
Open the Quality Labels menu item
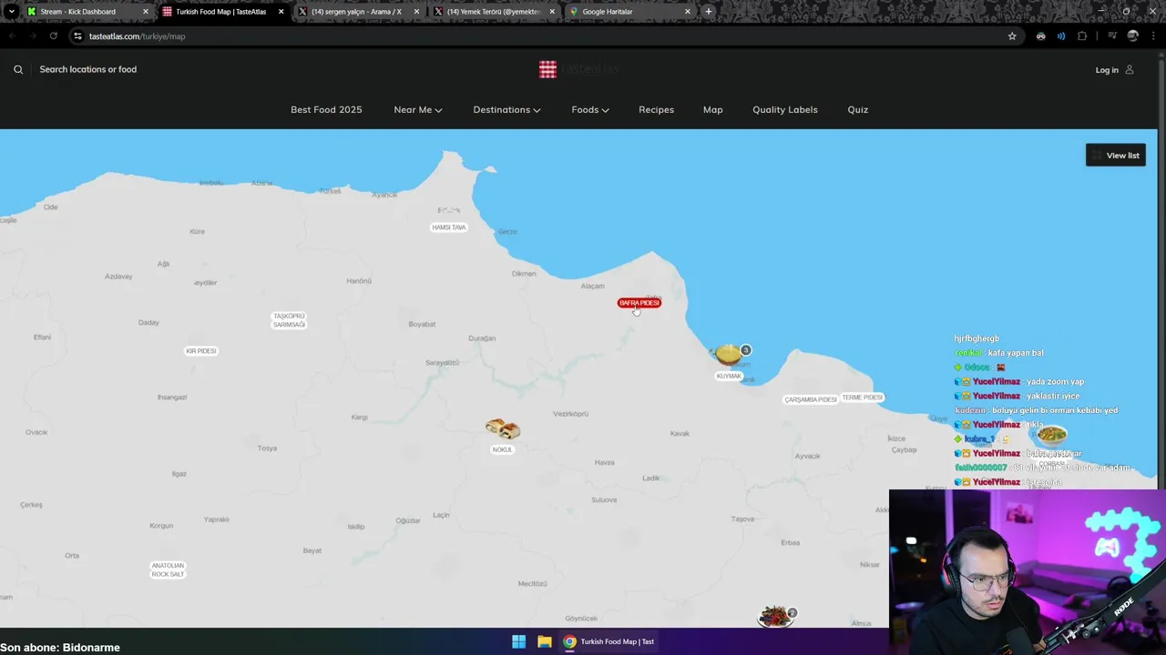[x=785, y=109]
